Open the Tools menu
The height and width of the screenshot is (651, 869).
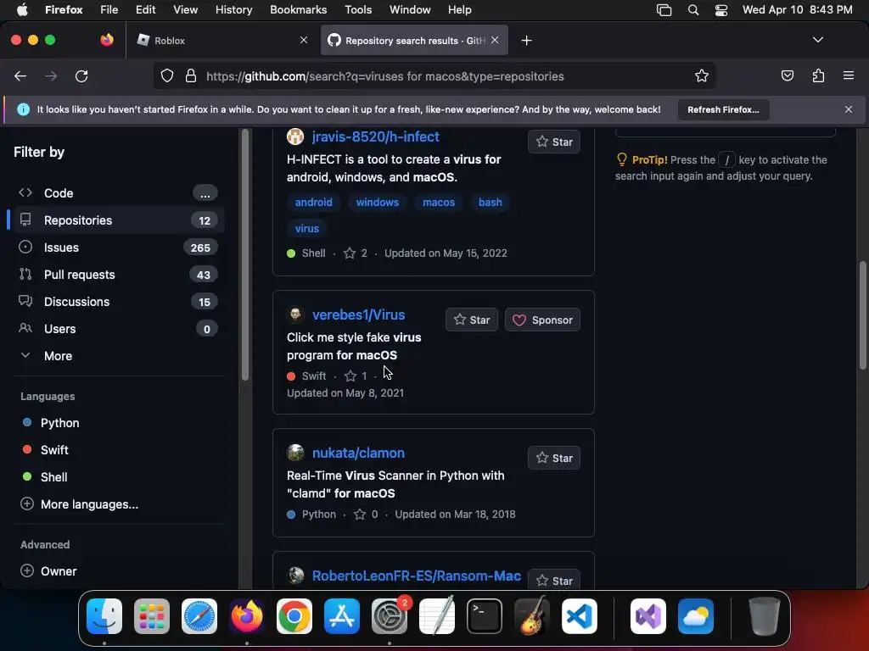point(358,10)
